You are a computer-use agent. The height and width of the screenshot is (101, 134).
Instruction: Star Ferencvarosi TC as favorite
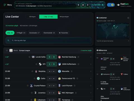[77, 79]
